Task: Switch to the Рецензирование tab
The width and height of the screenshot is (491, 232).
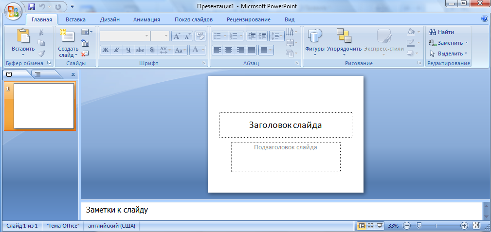Action: pyautogui.click(x=249, y=19)
